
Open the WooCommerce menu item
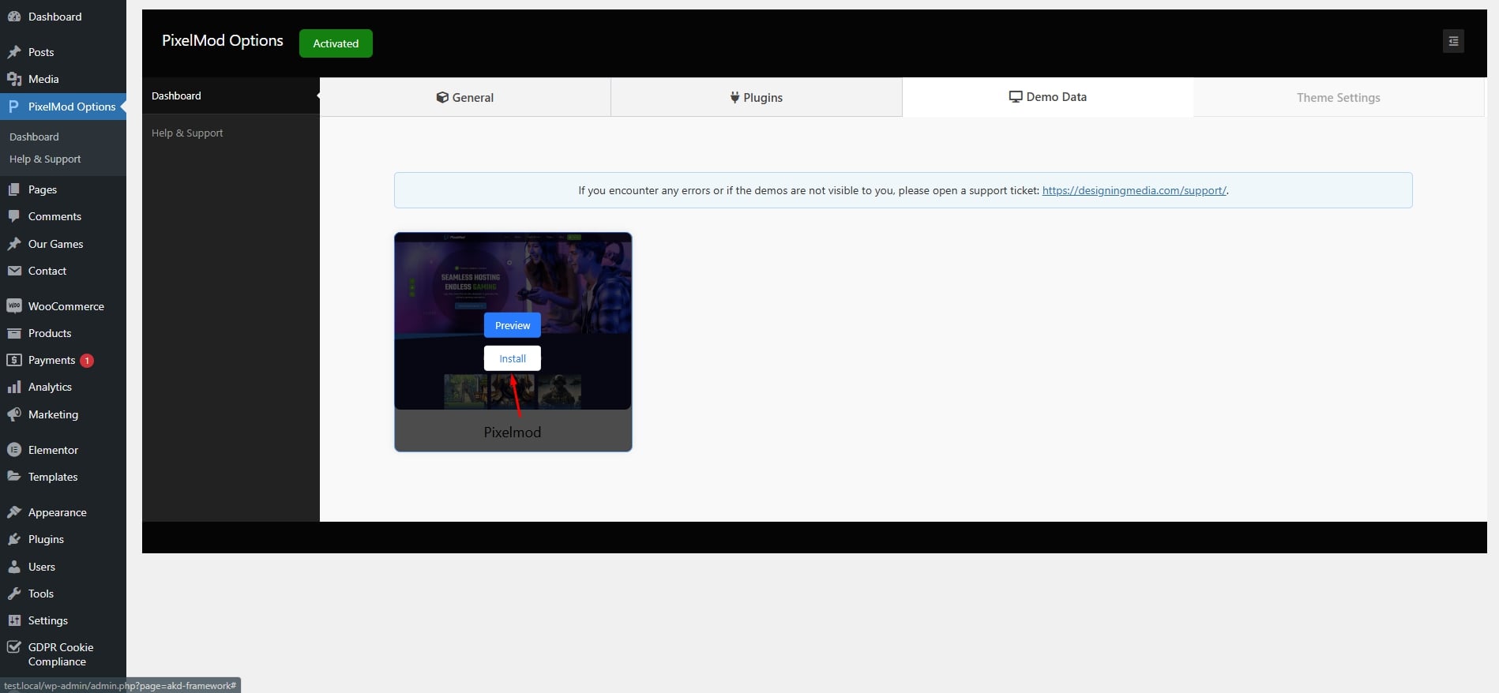coord(66,306)
